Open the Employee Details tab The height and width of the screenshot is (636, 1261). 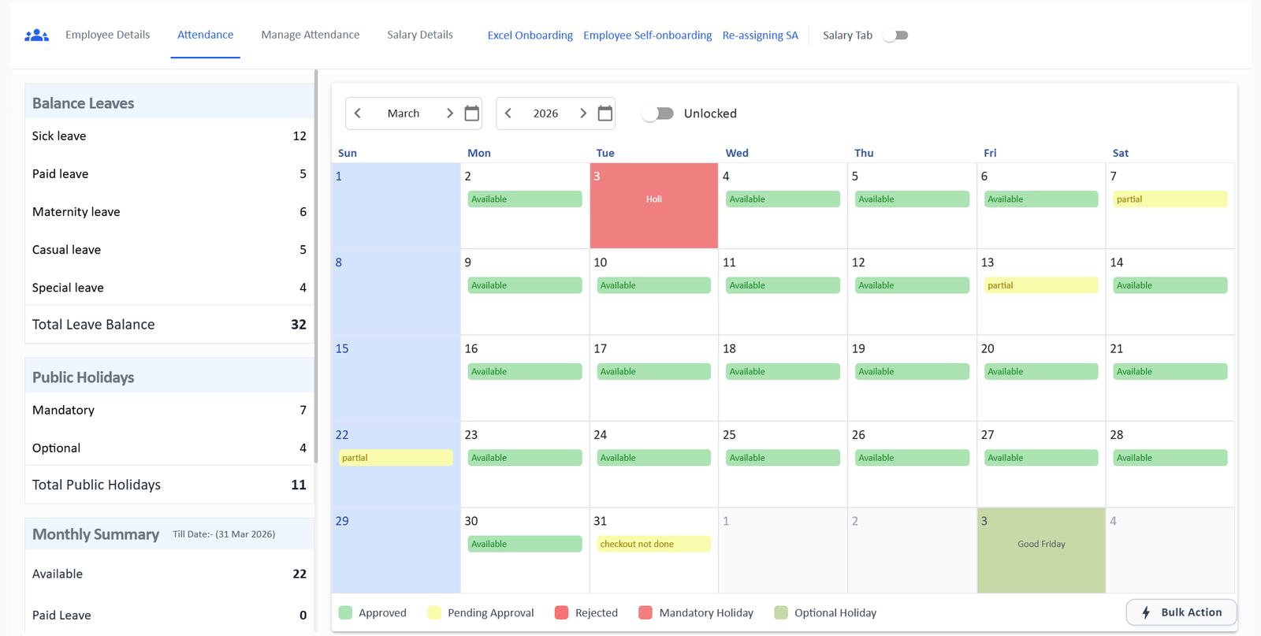[108, 35]
